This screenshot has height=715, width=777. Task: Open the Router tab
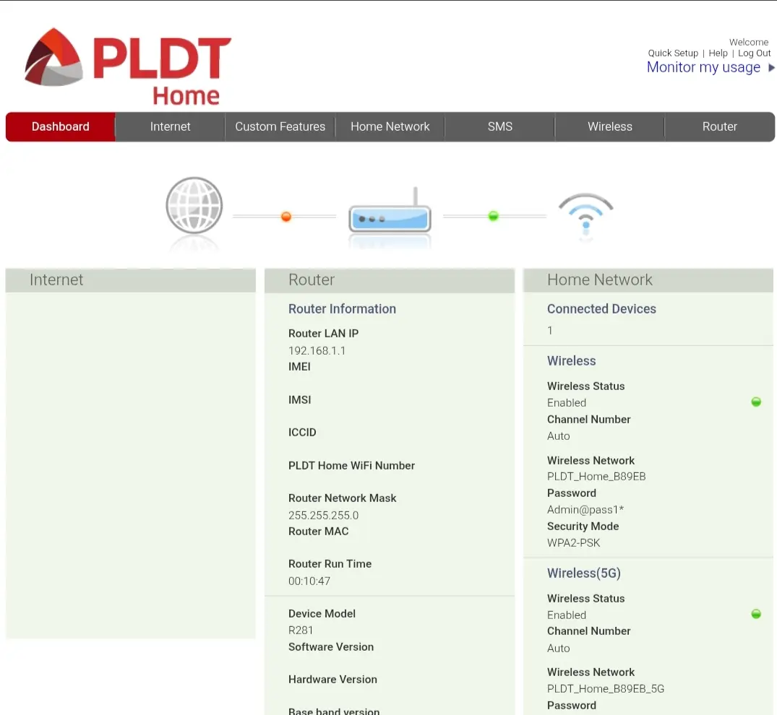719,127
